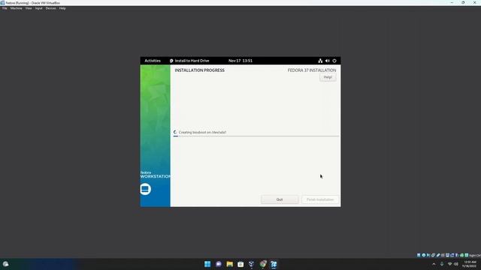Open the Windows clock and date
481x270 pixels.
click(470, 264)
